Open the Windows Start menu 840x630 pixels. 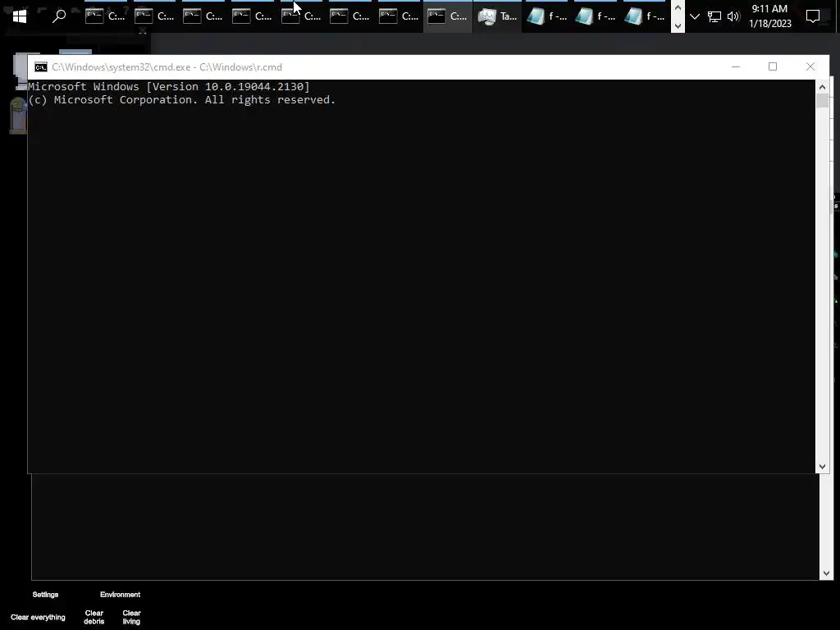point(20,16)
